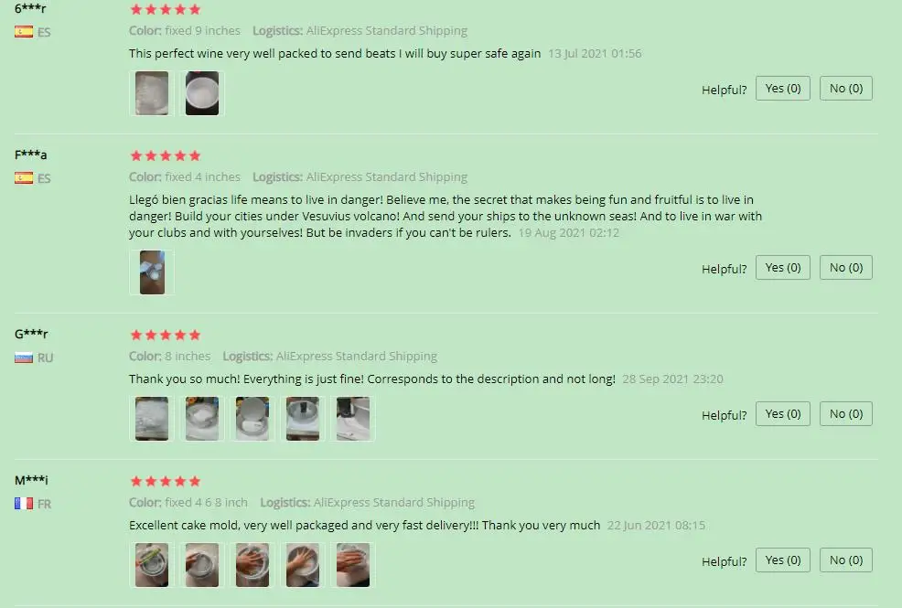Click Yes helpful on 6***r's review
902x608 pixels.
click(x=782, y=89)
